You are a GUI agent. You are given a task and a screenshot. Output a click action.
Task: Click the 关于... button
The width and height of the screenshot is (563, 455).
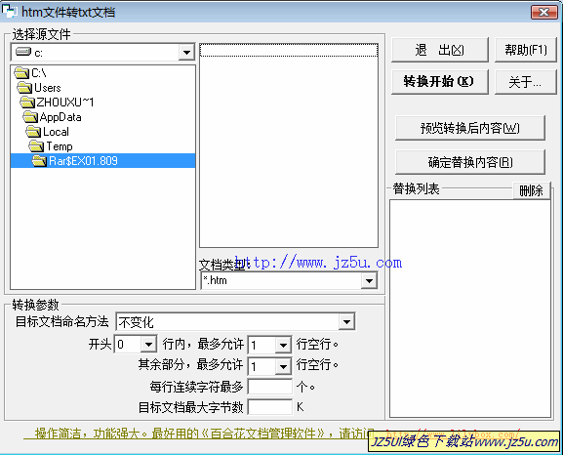(x=526, y=82)
